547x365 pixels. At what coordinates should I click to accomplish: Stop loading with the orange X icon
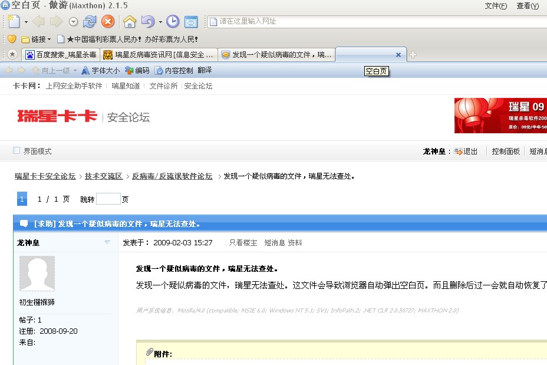[x=108, y=22]
